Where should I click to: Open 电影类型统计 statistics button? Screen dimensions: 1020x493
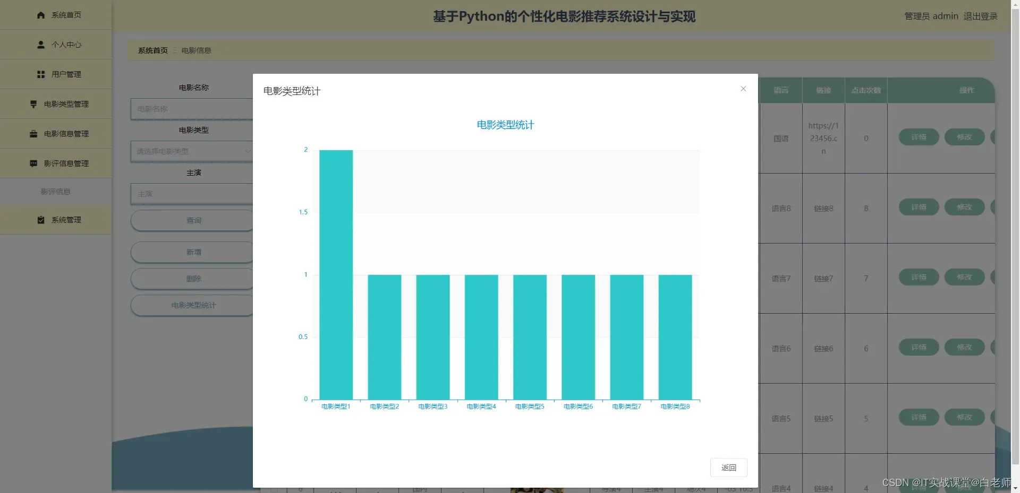[193, 305]
